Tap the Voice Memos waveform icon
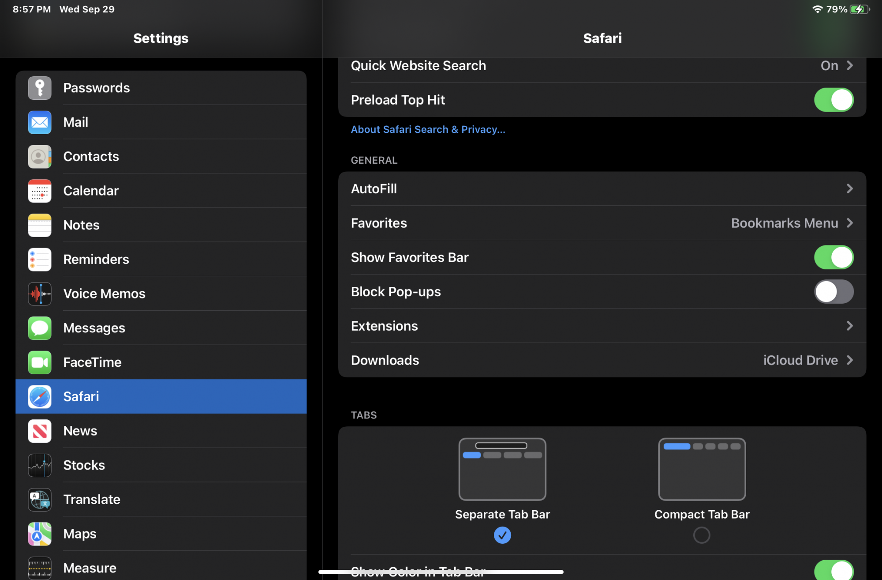 point(40,294)
